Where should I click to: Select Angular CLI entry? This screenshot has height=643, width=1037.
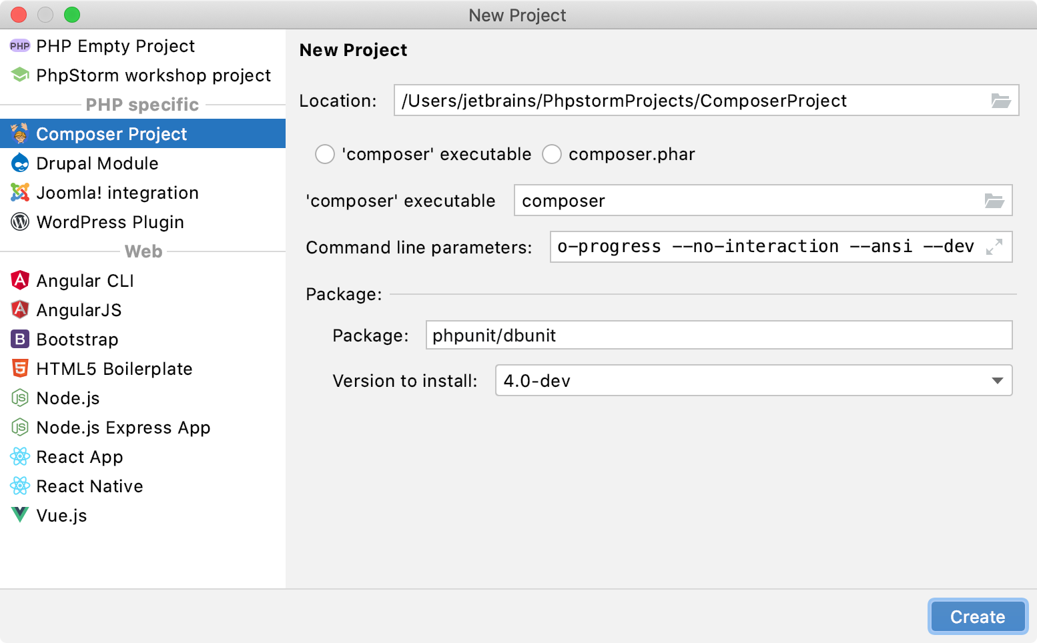pos(143,281)
